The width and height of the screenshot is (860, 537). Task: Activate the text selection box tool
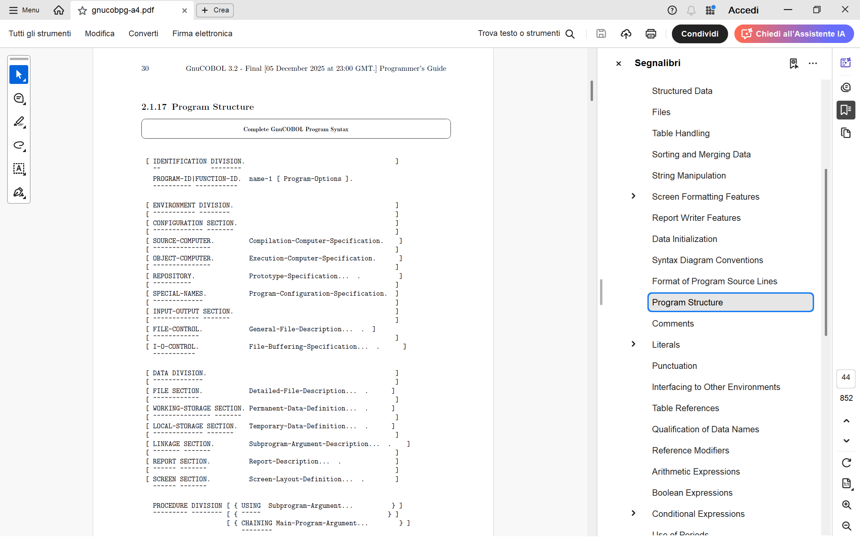click(x=18, y=169)
